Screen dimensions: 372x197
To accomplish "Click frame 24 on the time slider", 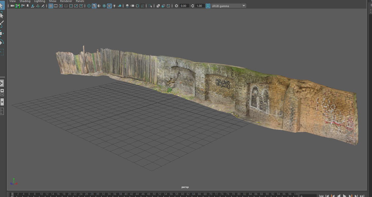I will click(81, 194).
